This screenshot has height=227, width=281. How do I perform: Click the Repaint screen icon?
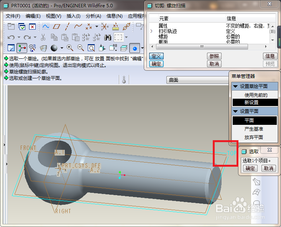coord(11,48)
